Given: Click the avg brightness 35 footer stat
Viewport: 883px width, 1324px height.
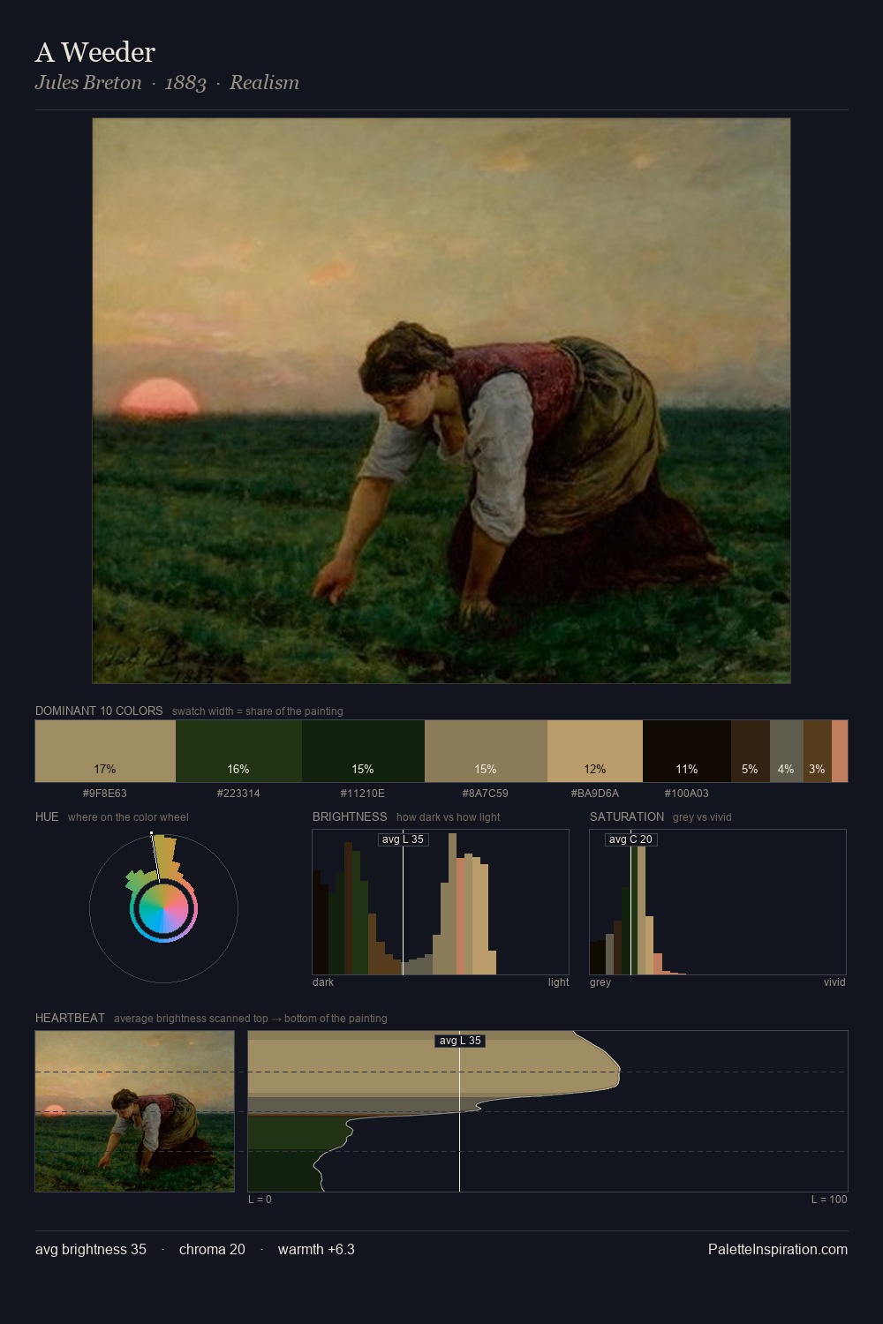Looking at the screenshot, I should [x=91, y=1249].
